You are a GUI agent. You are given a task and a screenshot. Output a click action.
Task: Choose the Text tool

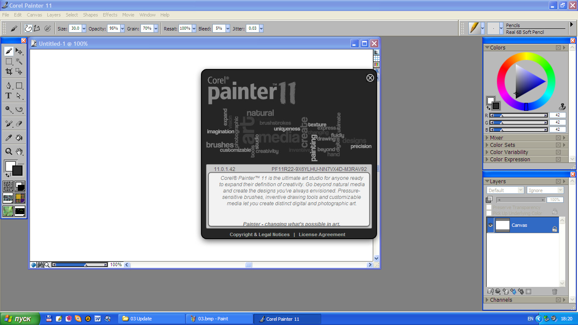(9, 96)
